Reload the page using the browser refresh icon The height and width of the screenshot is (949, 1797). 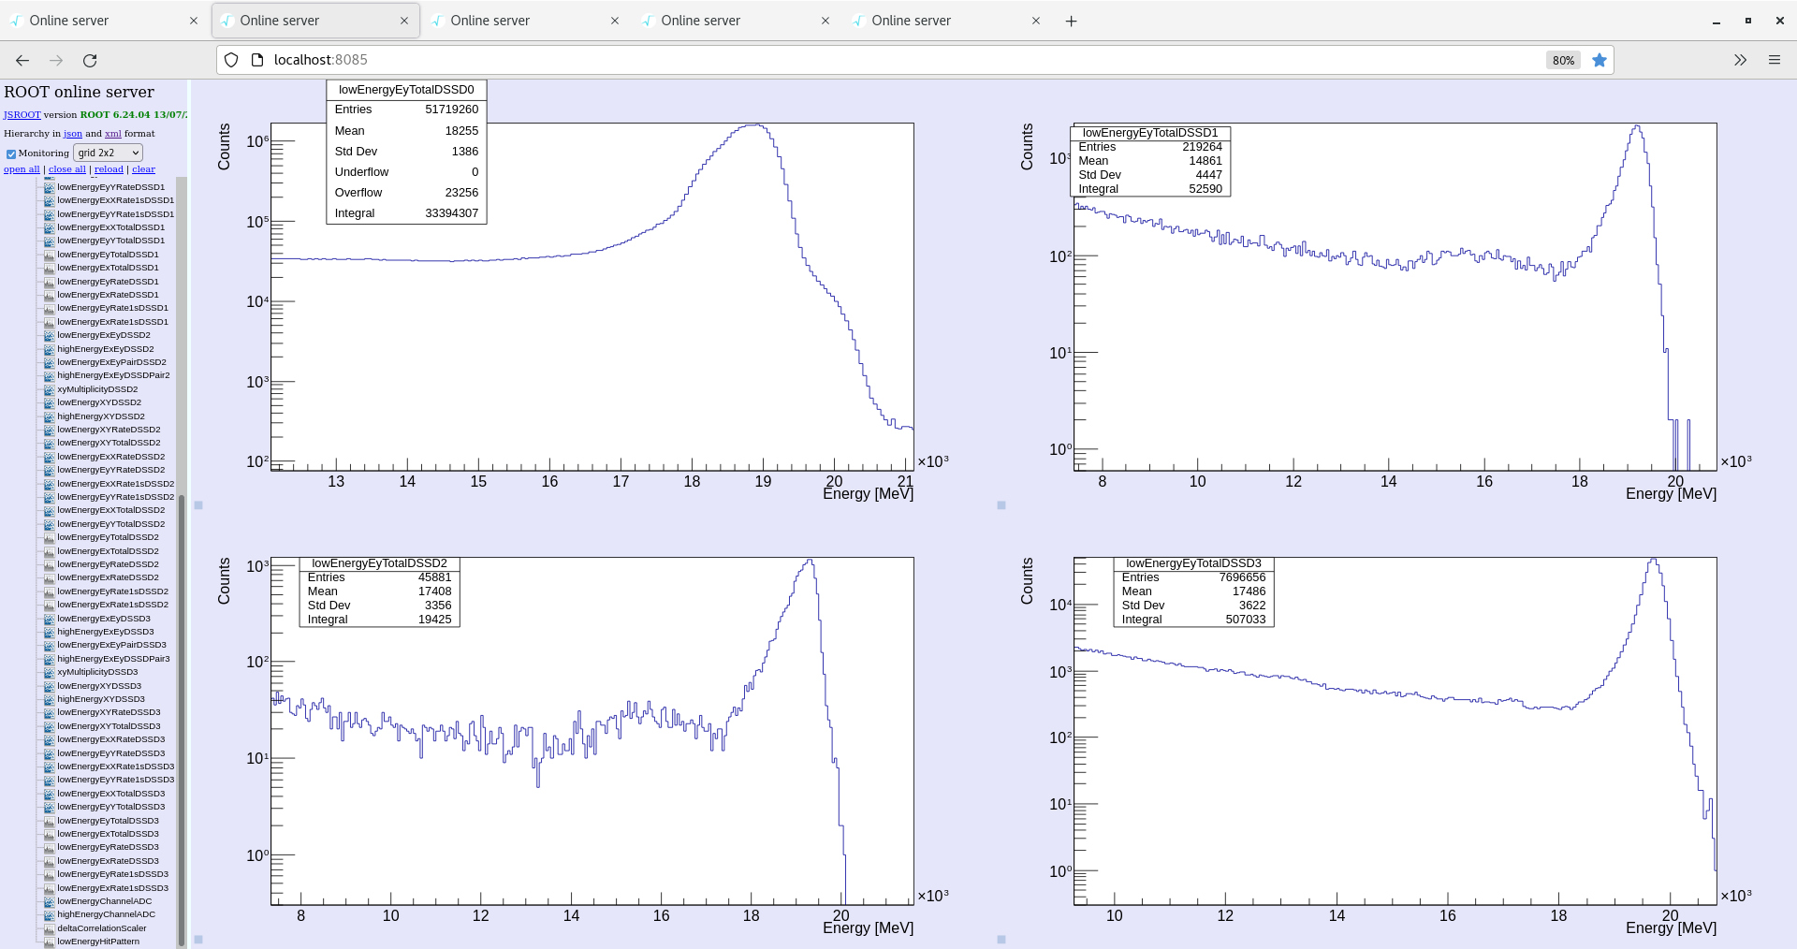[x=90, y=60]
